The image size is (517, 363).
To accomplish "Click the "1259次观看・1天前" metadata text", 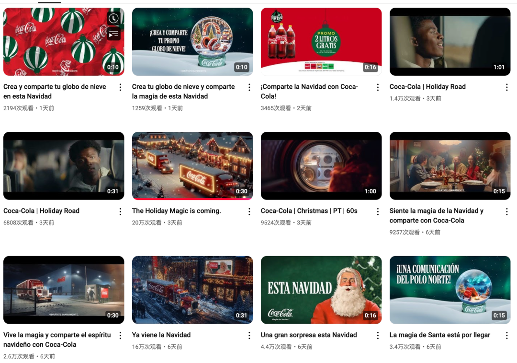I will (157, 108).
